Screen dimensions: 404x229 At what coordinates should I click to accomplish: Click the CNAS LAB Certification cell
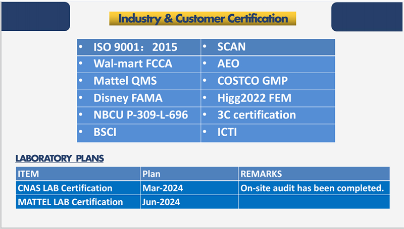click(x=78, y=188)
